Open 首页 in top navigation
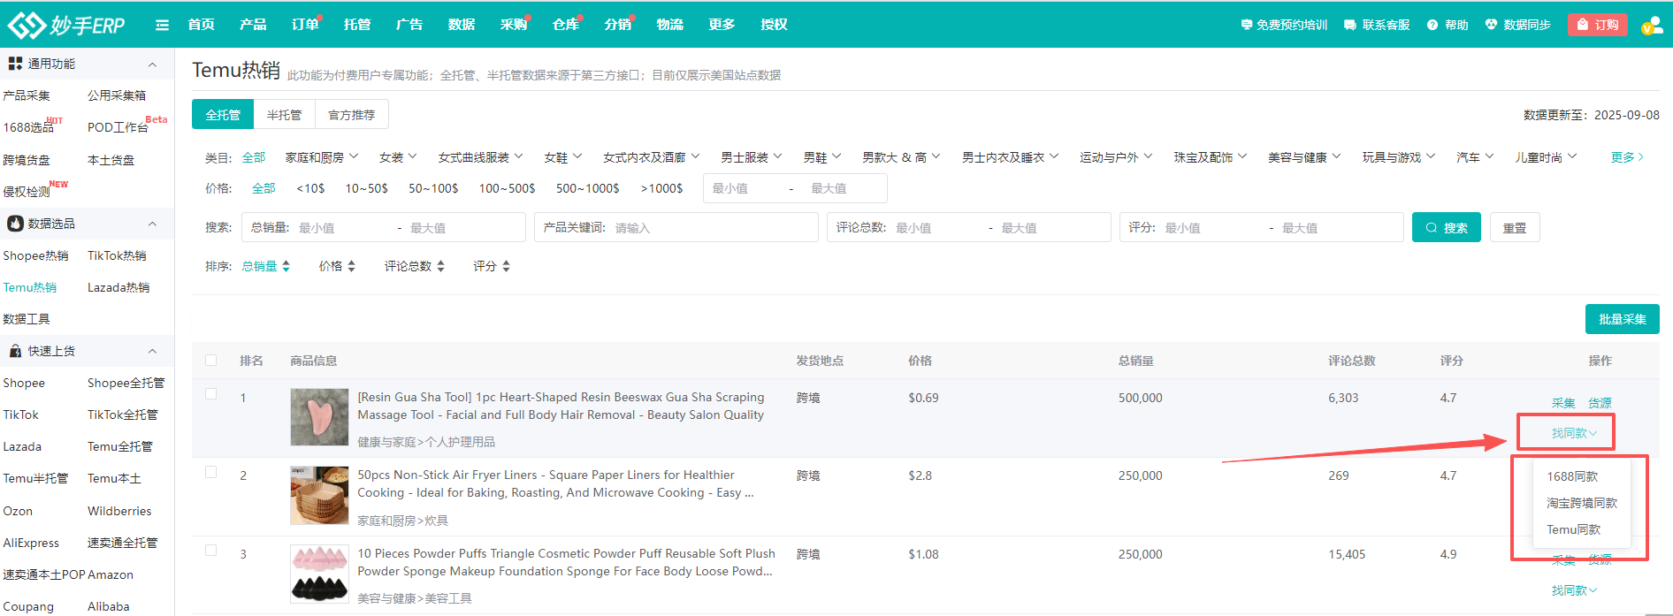The image size is (1673, 616). click(x=201, y=25)
